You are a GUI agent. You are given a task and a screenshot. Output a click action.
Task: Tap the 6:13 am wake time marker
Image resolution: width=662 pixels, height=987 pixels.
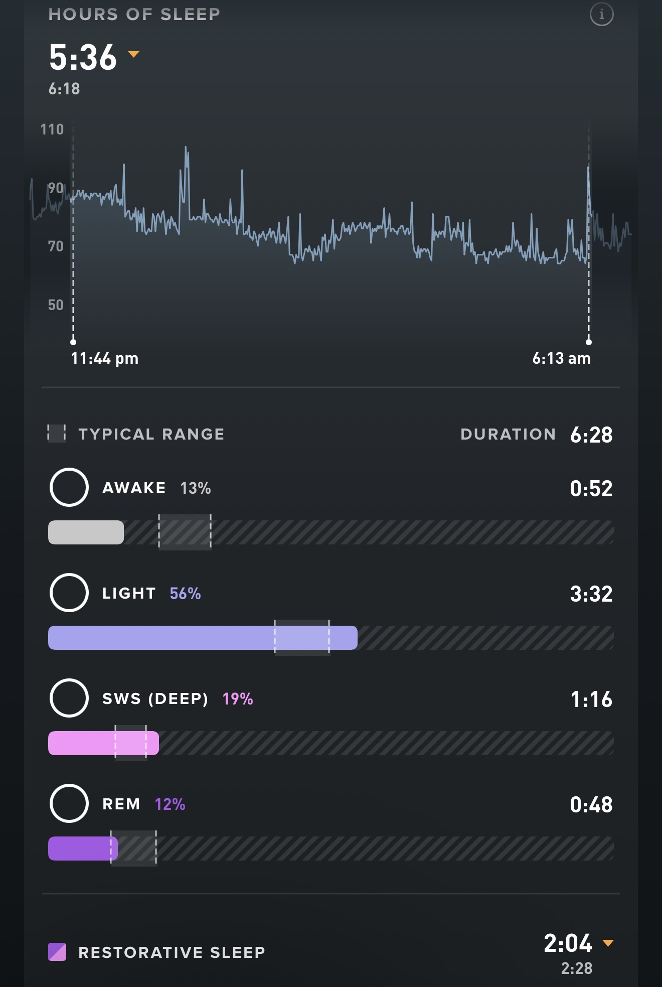click(589, 342)
